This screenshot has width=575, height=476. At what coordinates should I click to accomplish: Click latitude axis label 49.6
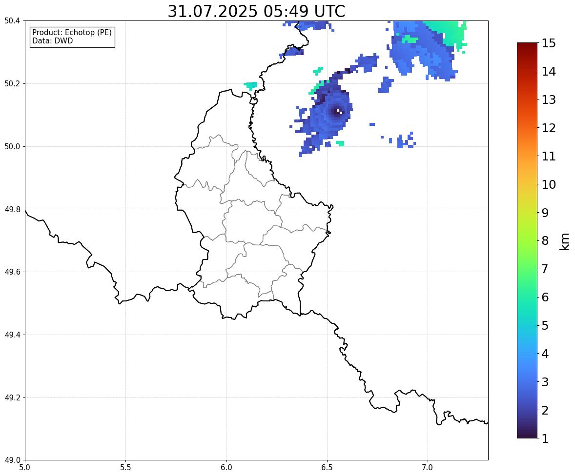click(13, 272)
